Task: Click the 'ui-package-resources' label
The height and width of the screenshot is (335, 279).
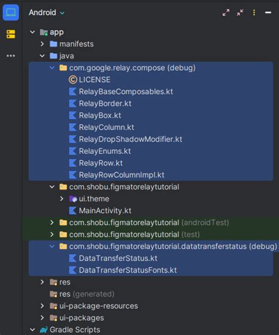Action: tap(99, 306)
